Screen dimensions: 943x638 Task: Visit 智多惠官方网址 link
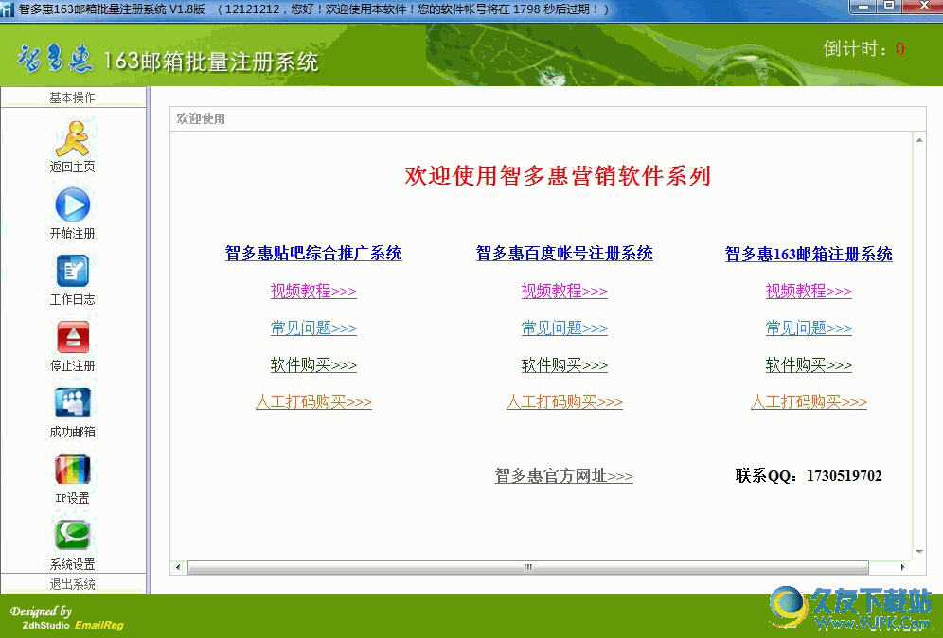pyautogui.click(x=564, y=475)
